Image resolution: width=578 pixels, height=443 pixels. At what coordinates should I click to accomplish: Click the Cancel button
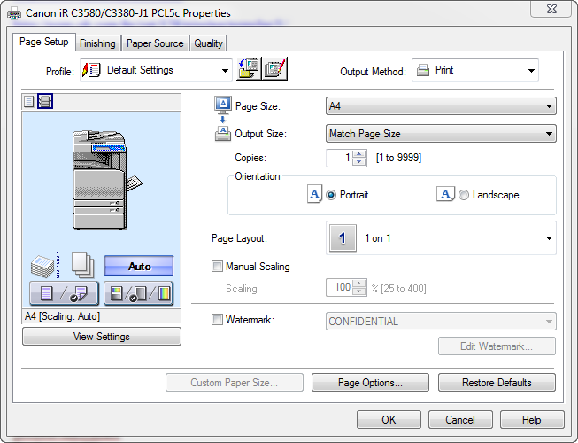tap(460, 420)
